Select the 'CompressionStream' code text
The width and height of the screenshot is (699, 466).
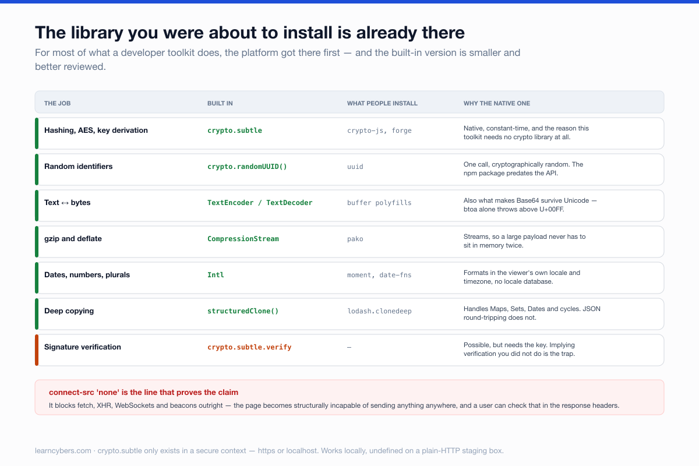pos(243,239)
